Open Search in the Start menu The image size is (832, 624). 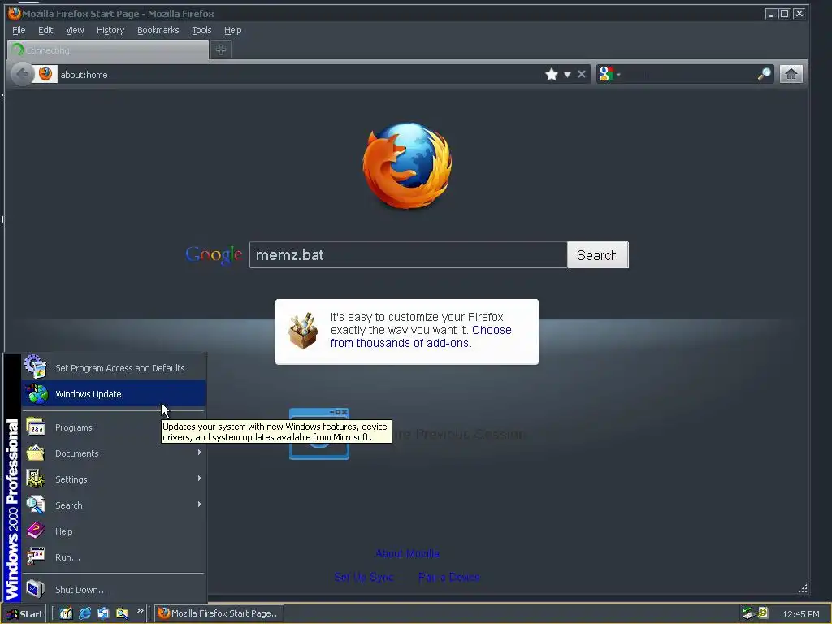[114, 505]
